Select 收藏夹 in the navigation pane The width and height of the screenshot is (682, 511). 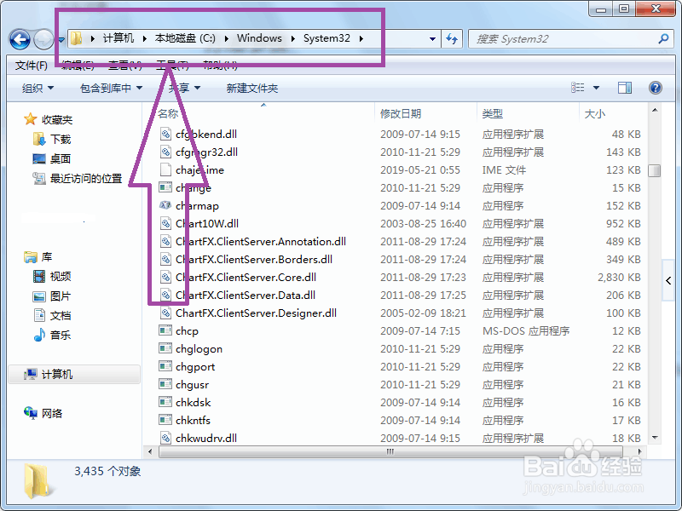point(57,119)
